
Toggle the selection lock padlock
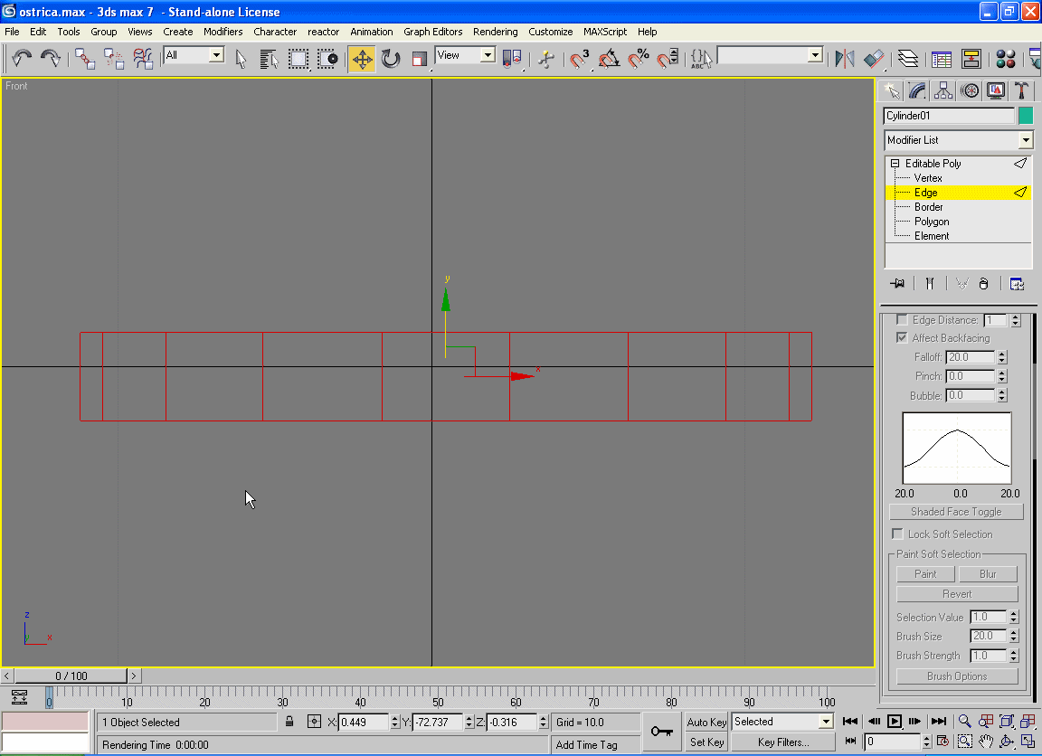click(289, 722)
